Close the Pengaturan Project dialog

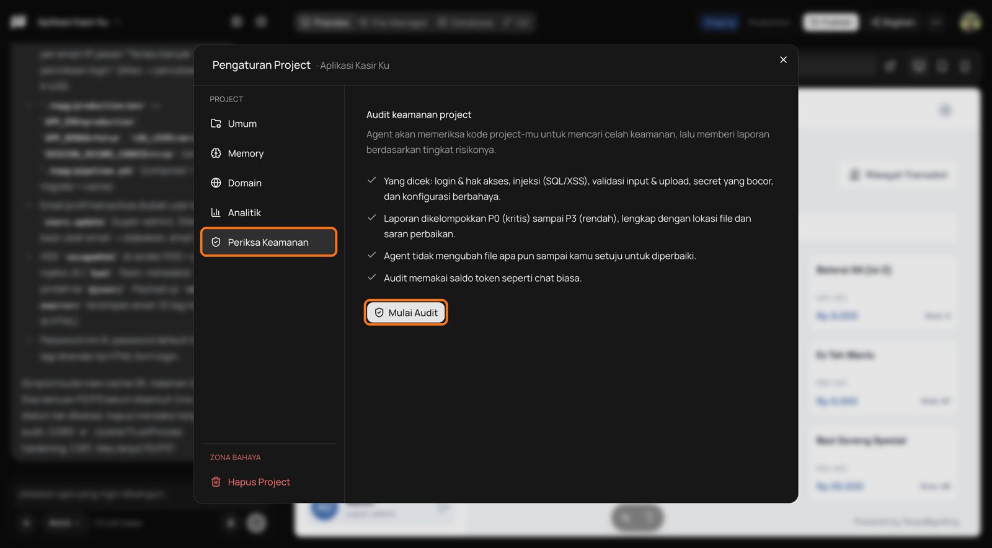click(x=783, y=59)
